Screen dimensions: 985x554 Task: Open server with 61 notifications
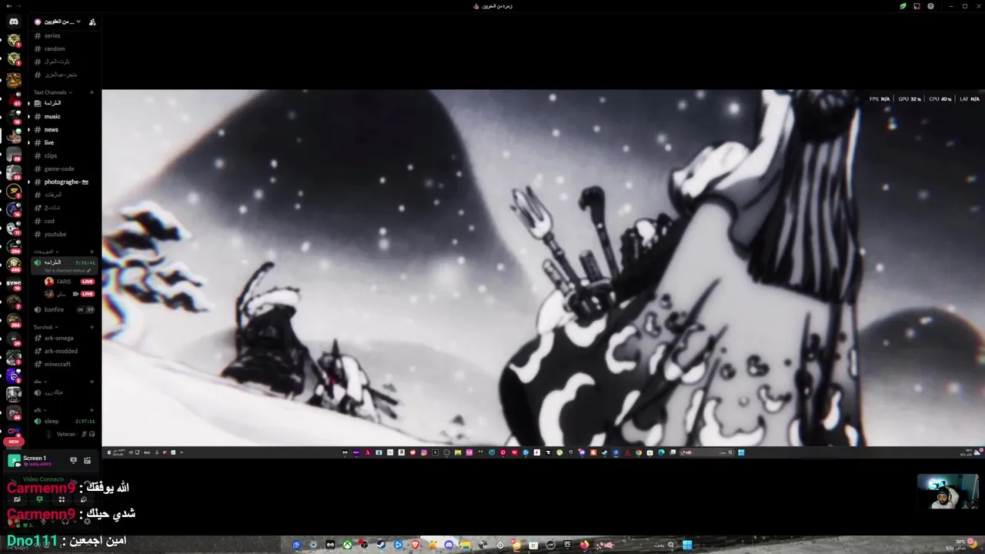tap(14, 98)
